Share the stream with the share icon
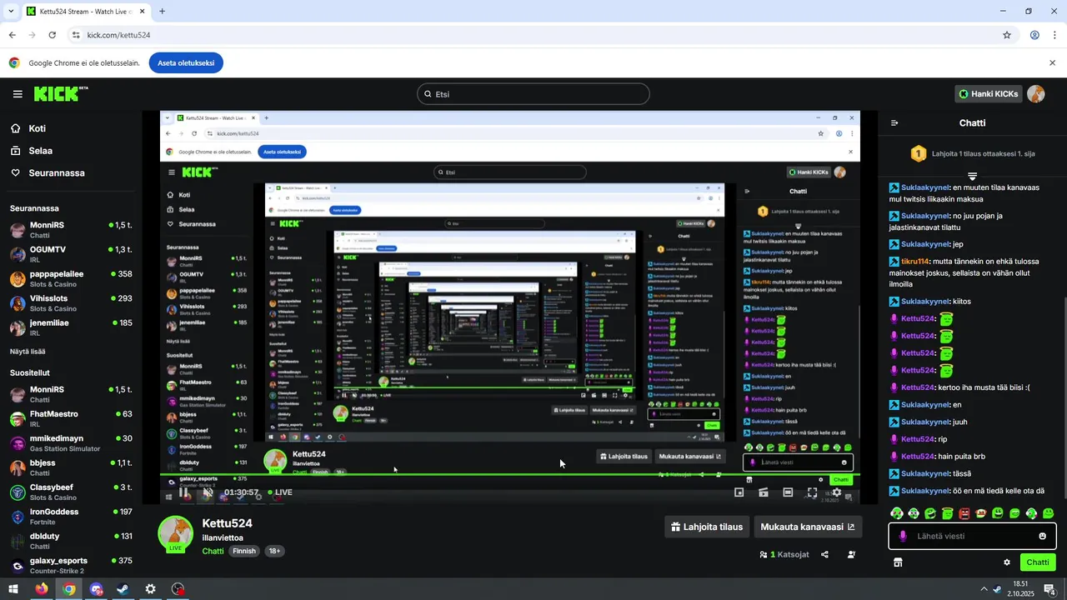1067x600 pixels. pos(824,554)
